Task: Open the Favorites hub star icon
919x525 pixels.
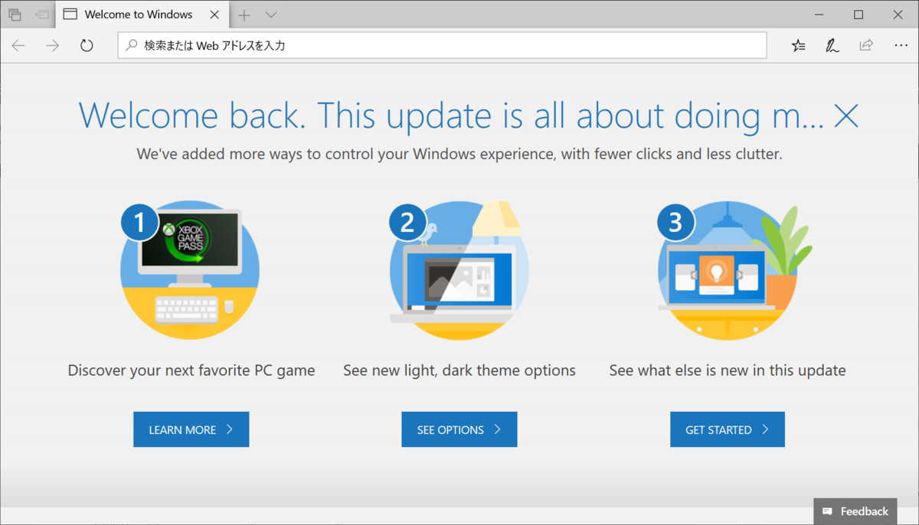Action: 798,46
